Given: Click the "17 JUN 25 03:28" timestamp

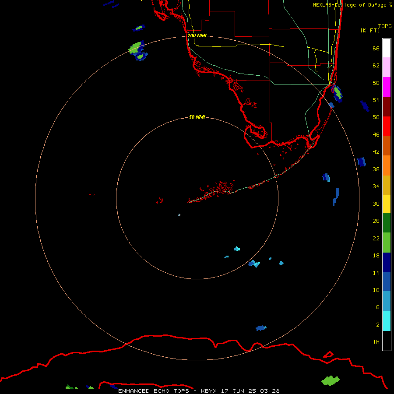Looking at the screenshot, I should (250, 391).
